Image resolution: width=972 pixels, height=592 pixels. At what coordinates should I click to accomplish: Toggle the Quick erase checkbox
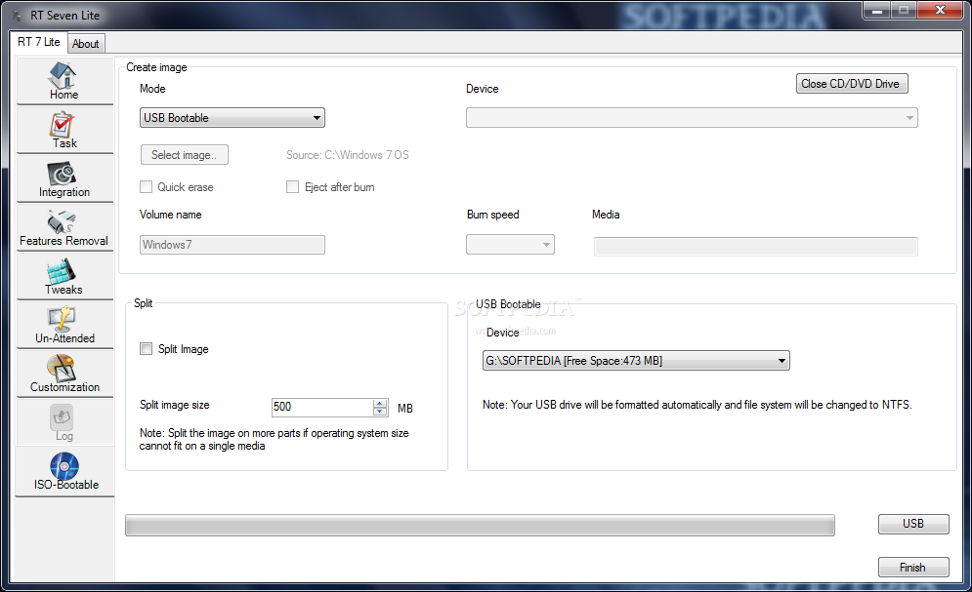147,187
